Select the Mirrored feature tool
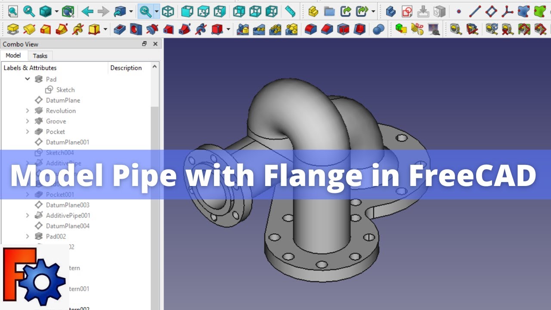 243,29
